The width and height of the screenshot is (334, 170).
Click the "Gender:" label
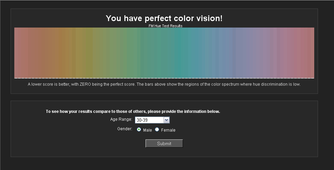click(125, 129)
